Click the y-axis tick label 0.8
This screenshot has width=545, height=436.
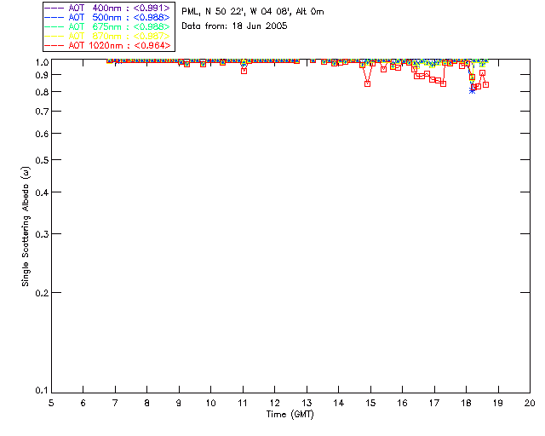pos(42,92)
